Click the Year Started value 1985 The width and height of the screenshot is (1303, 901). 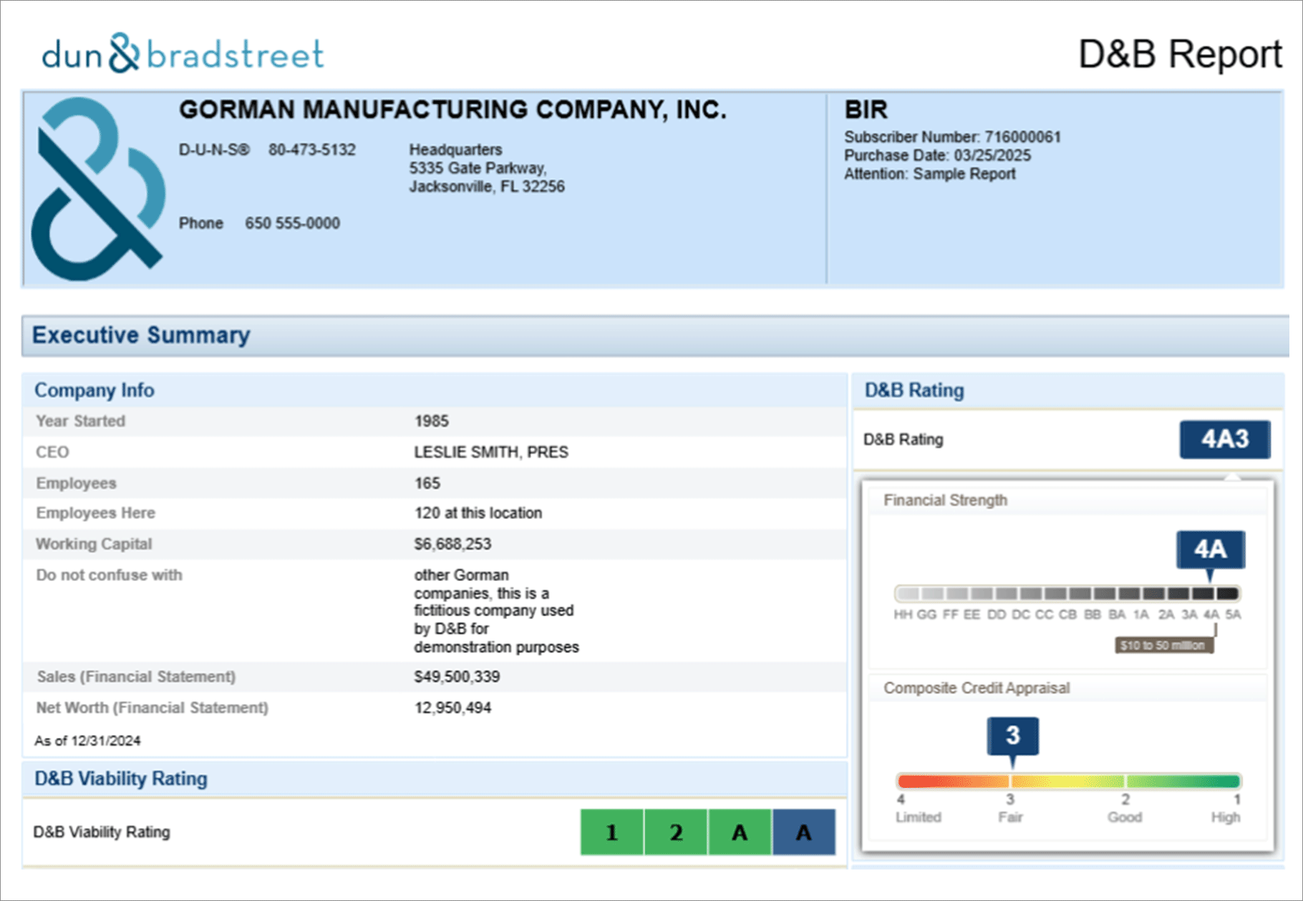click(x=431, y=421)
